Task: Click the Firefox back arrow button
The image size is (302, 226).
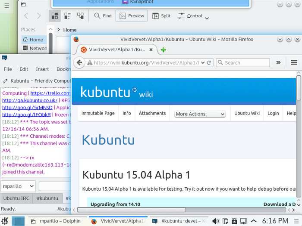Action: pos(79,62)
